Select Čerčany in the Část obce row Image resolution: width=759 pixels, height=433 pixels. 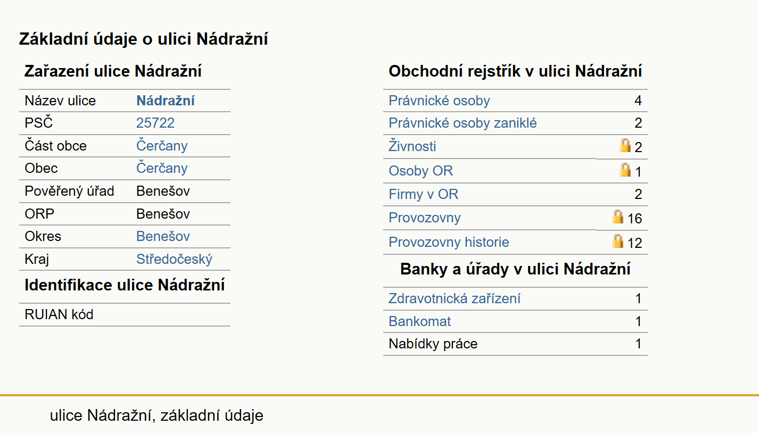pos(162,146)
